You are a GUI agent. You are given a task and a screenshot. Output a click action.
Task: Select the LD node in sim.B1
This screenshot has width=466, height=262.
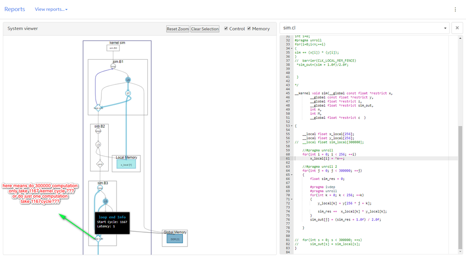point(128,80)
